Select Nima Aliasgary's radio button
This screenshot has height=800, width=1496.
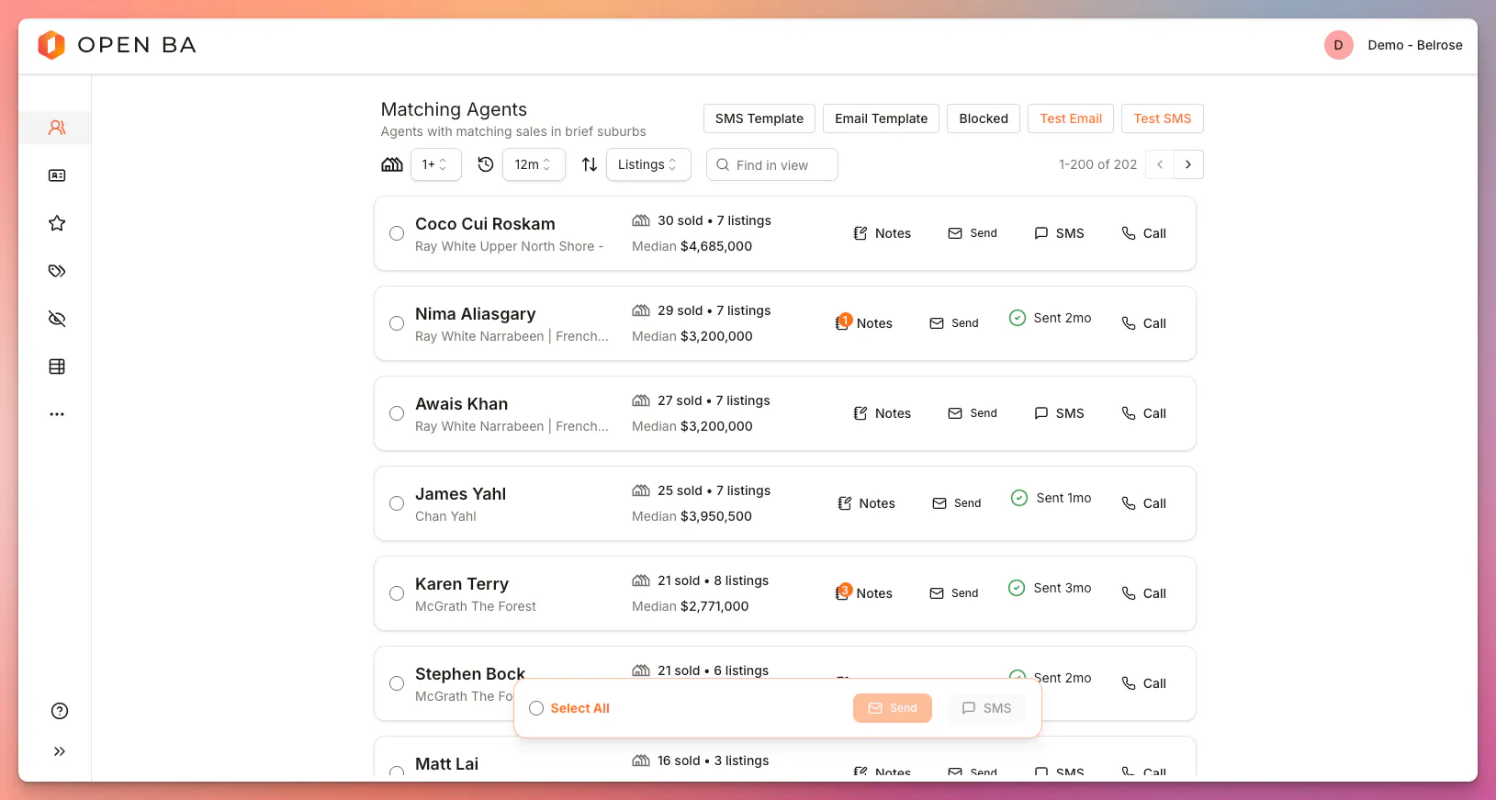(x=397, y=323)
